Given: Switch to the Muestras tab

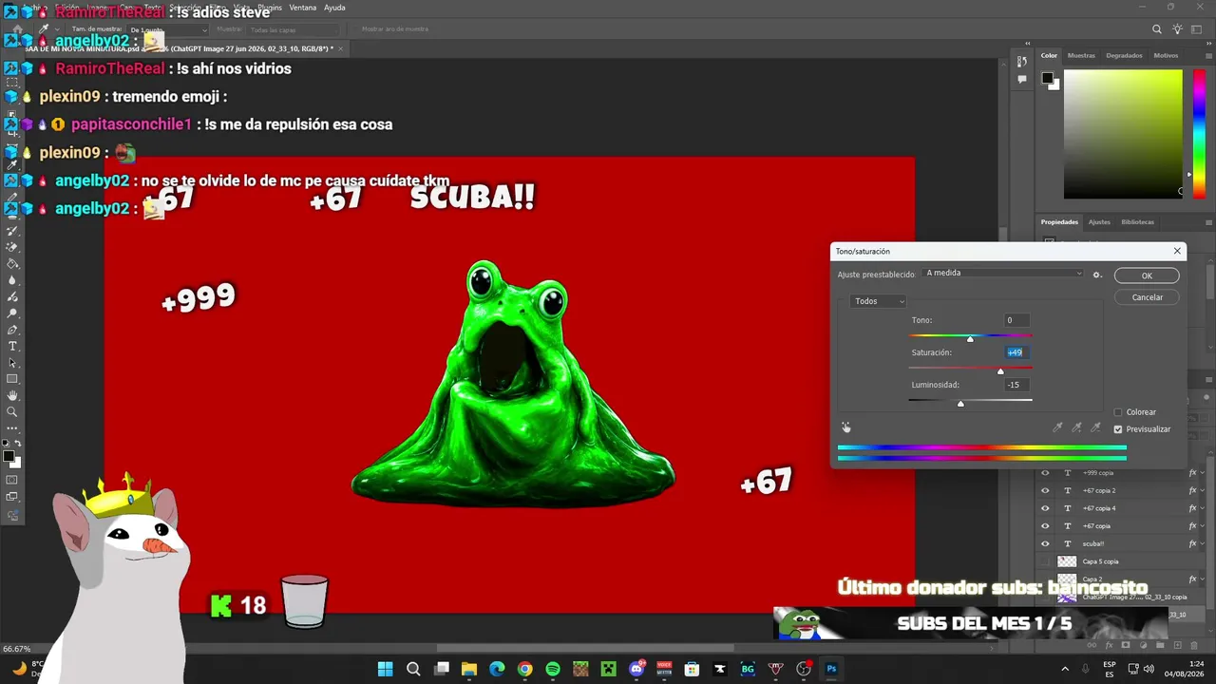Looking at the screenshot, I should point(1081,55).
